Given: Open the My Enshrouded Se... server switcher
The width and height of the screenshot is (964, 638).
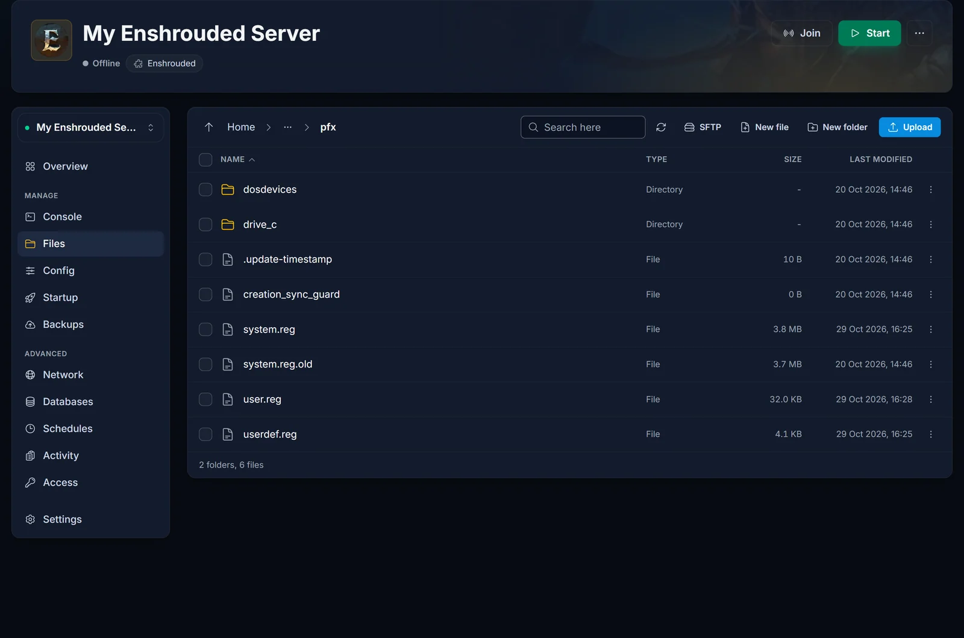Looking at the screenshot, I should (x=90, y=128).
